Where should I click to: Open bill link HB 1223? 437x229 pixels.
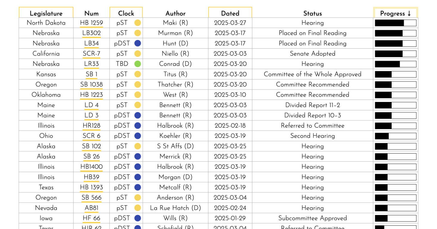coord(91,95)
